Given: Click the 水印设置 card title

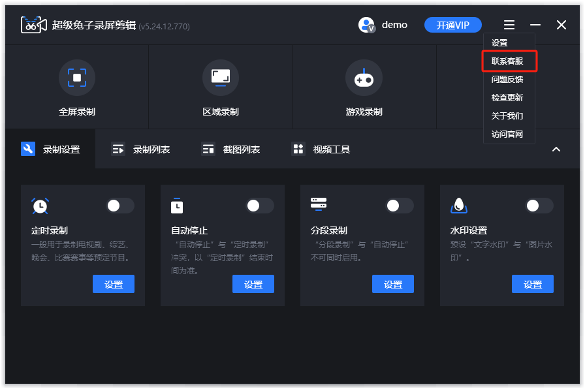Looking at the screenshot, I should 469,230.
